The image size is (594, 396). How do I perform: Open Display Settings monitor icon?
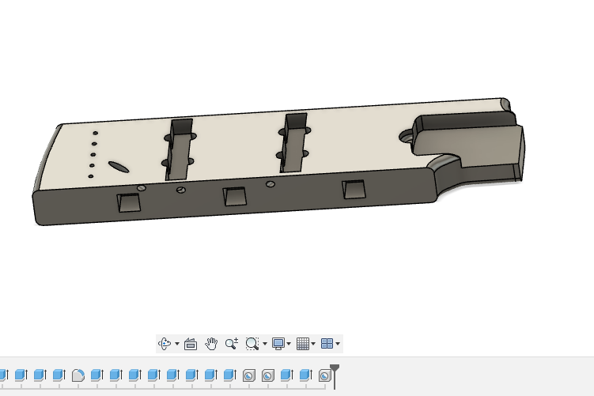pos(278,344)
